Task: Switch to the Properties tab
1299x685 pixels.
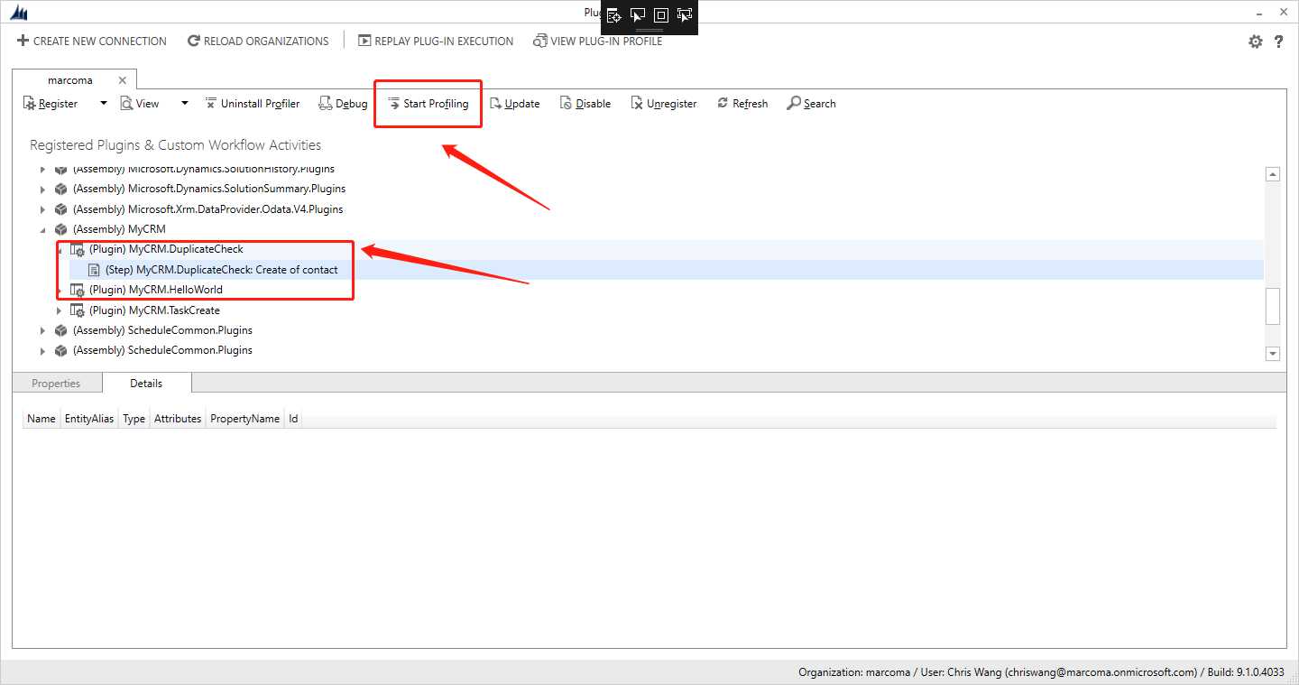Action: (56, 384)
